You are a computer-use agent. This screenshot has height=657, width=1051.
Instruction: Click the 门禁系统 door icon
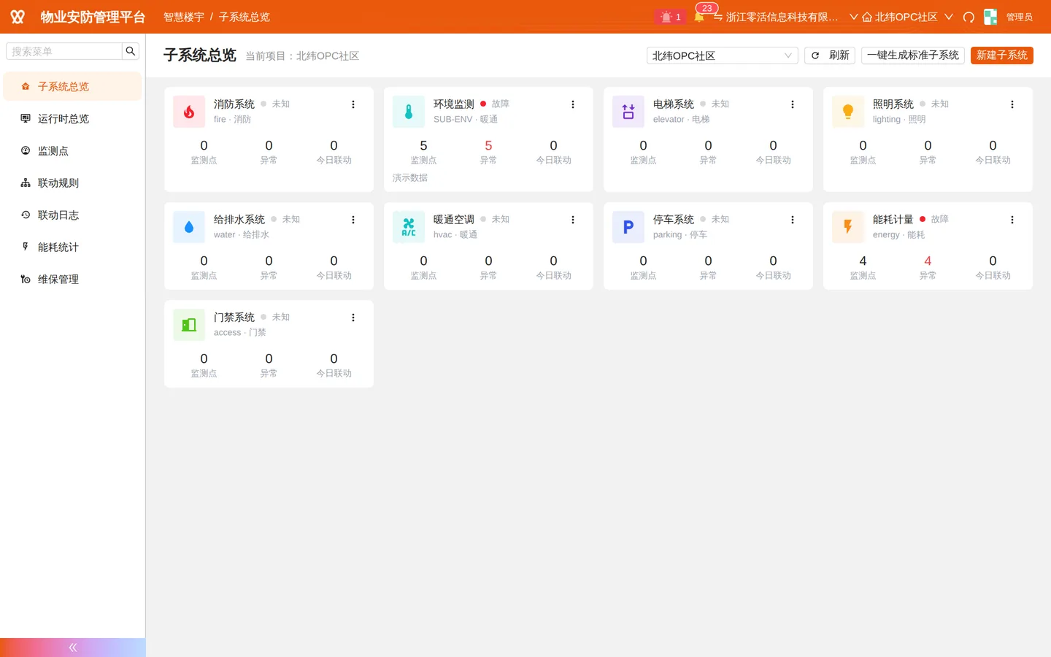(x=189, y=325)
